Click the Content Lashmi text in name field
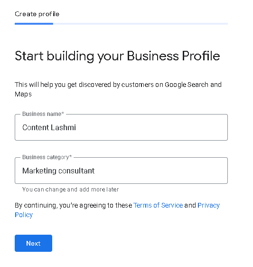This screenshot has height=267, width=253. click(49, 127)
